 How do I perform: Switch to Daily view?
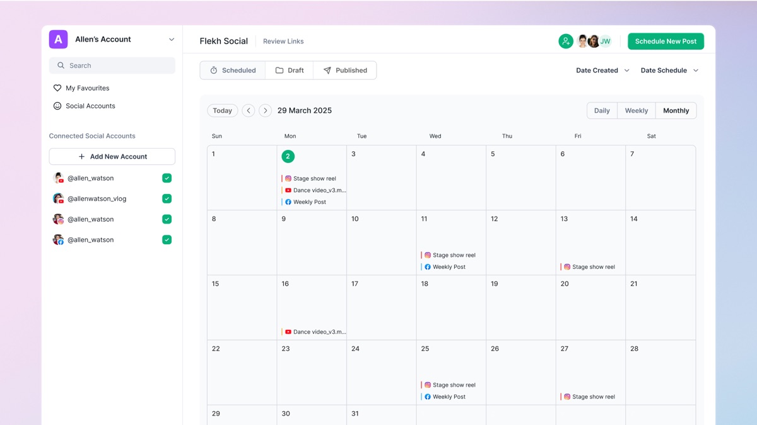coord(602,111)
